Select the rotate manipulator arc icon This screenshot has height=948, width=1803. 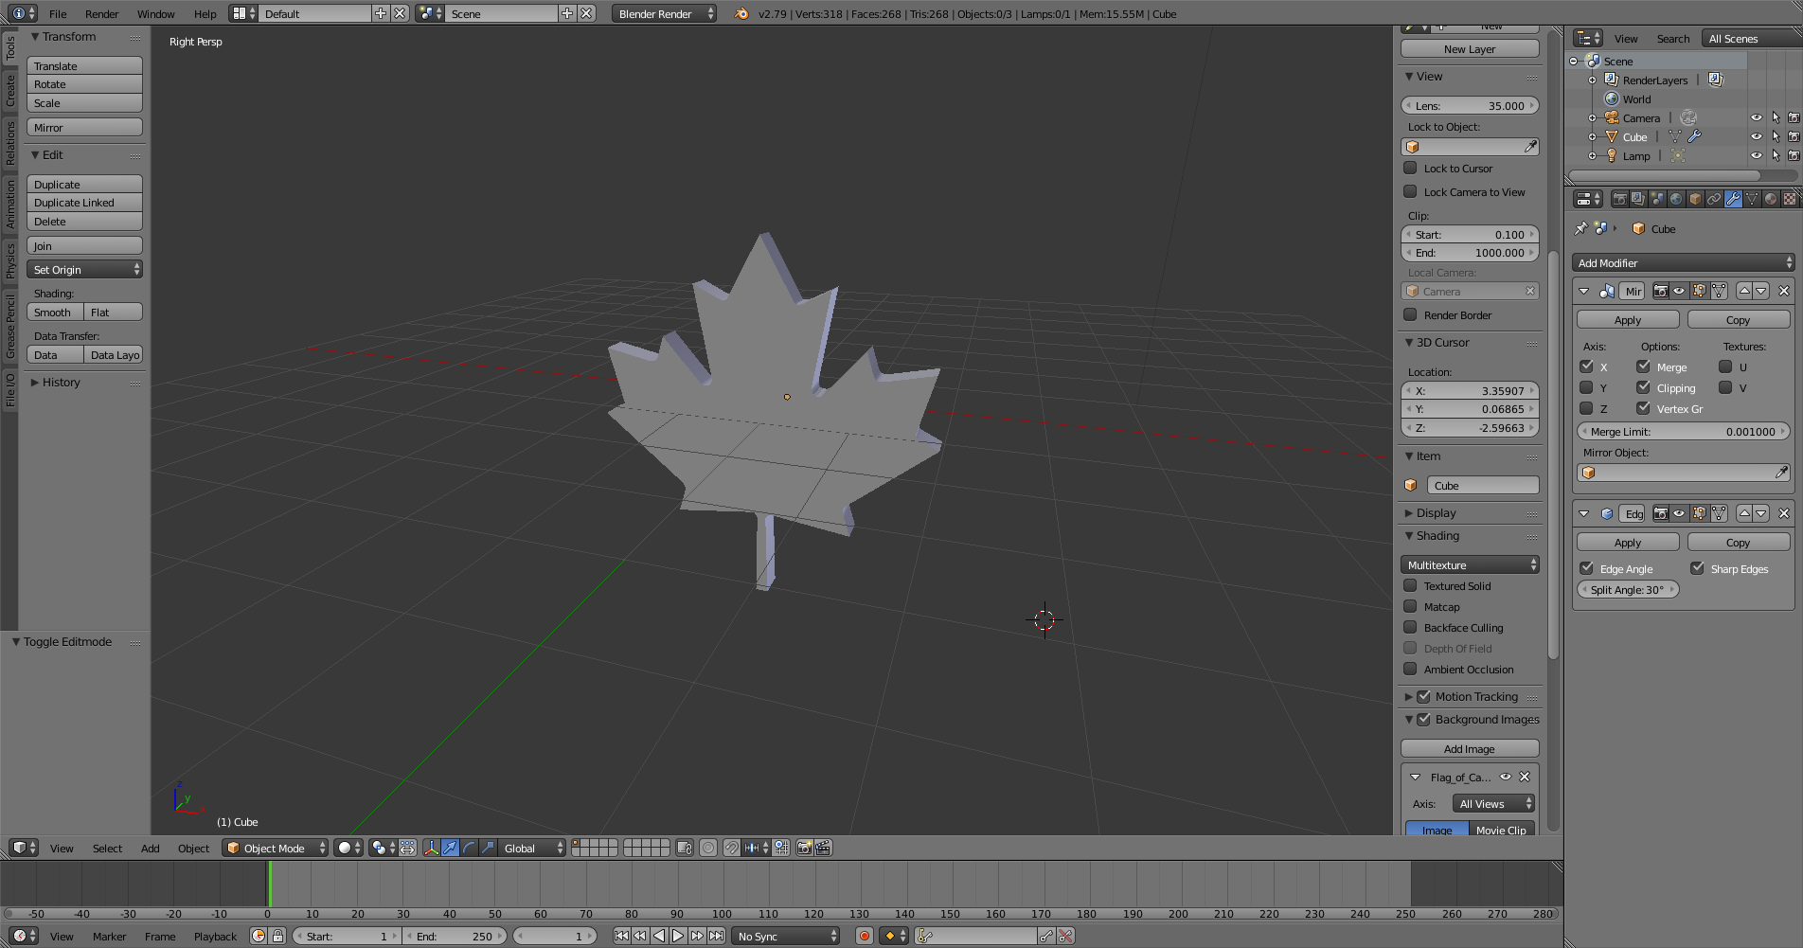469,848
